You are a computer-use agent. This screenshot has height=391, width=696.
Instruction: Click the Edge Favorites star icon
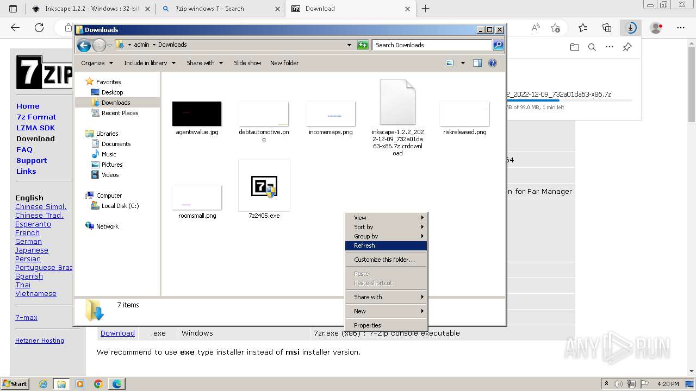point(583,28)
